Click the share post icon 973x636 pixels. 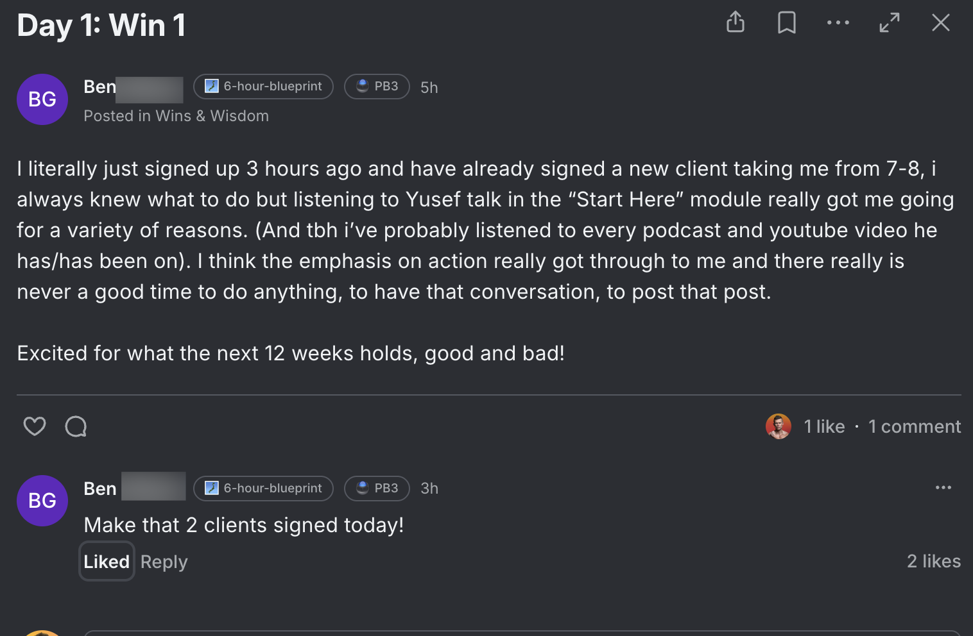(736, 22)
